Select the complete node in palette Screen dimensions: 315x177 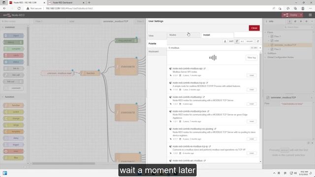tap(13, 49)
